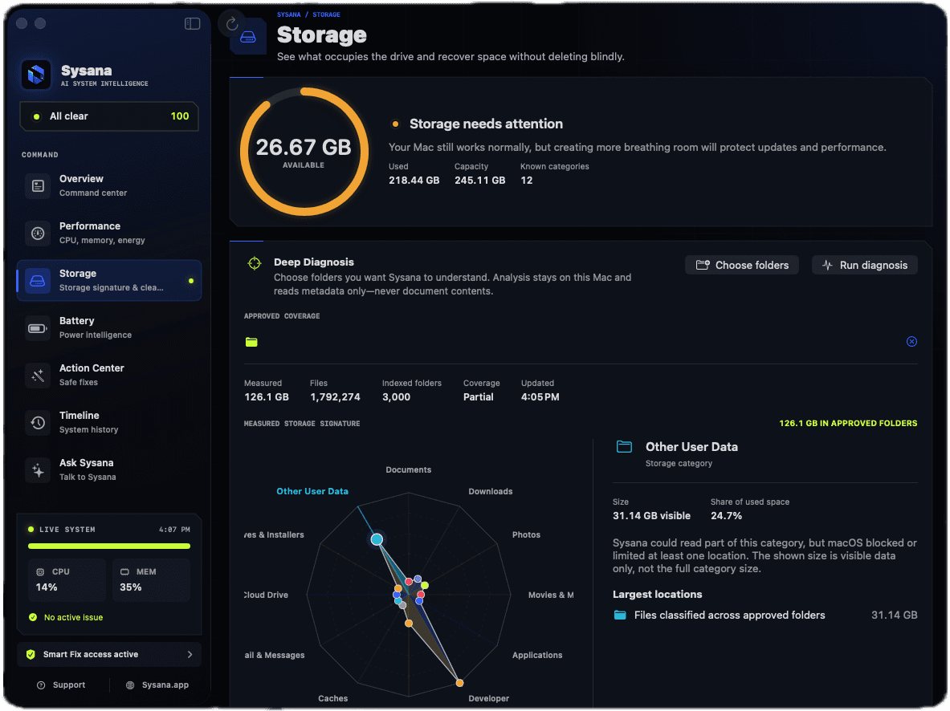Click the Storage needs attention heading
The image size is (950, 711).
click(487, 124)
